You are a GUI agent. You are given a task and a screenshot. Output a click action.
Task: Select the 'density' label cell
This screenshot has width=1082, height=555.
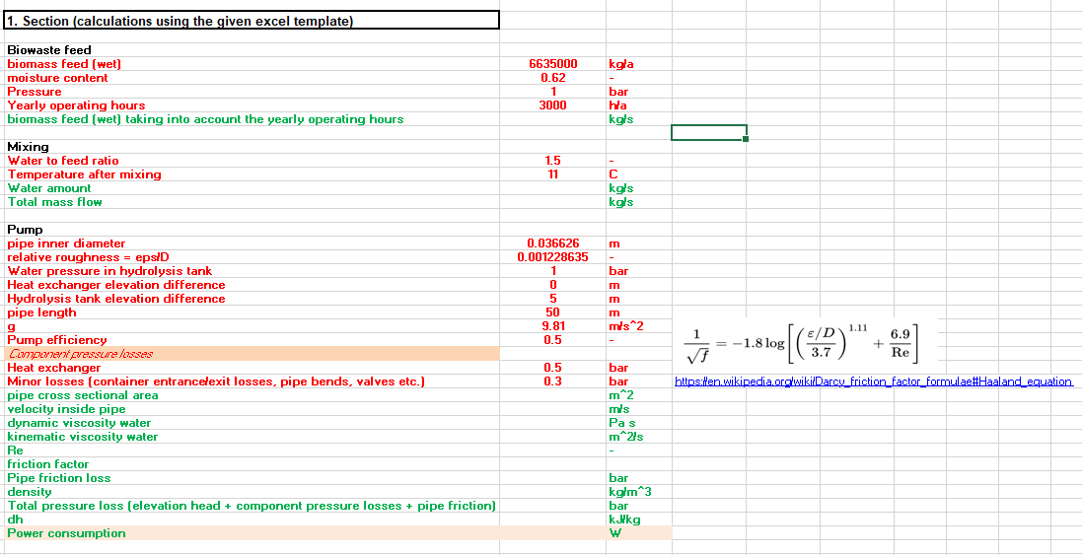click(252, 492)
